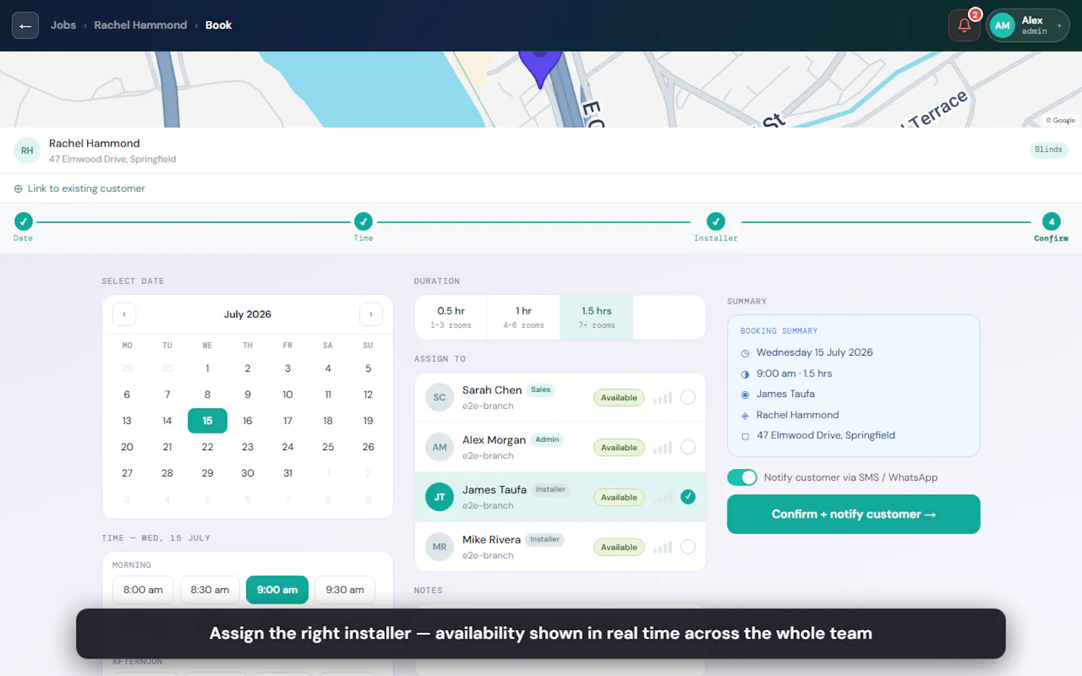Click the address icon in summary

[x=745, y=436]
